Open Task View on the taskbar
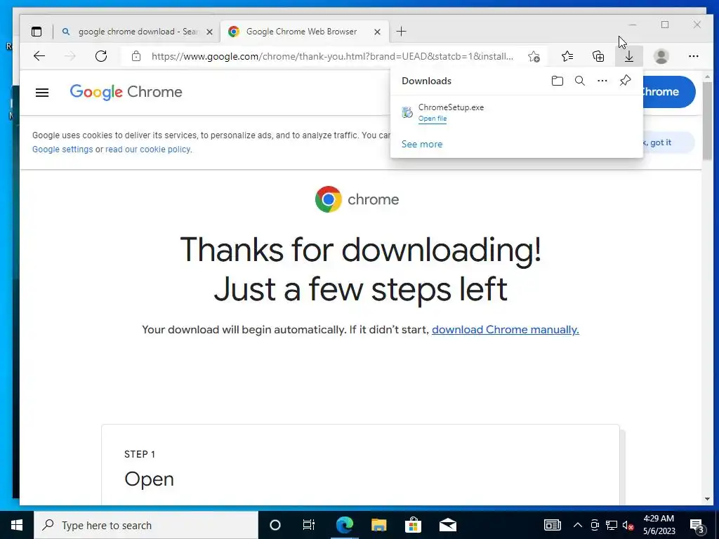Viewport: 719px width, 539px height. coord(309,525)
